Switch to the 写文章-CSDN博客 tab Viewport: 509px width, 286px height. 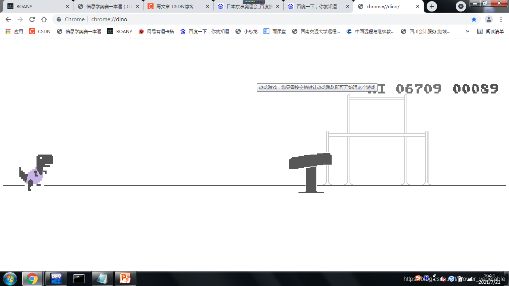[x=178, y=6]
